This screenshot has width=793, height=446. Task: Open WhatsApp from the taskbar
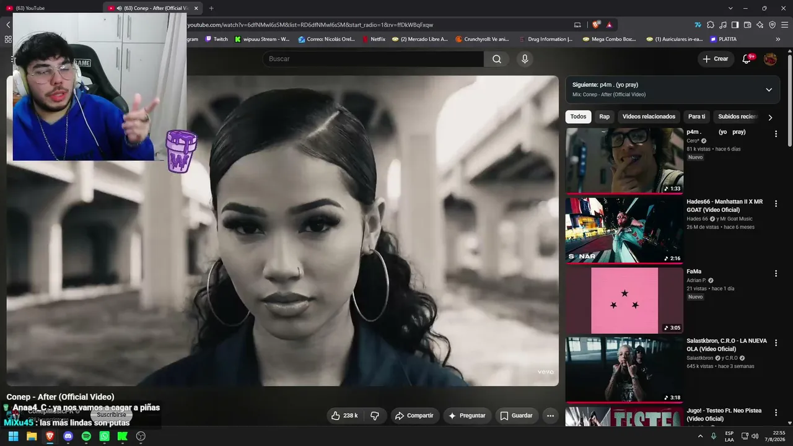pos(105,436)
